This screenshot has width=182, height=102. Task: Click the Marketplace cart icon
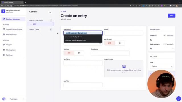point(4,50)
